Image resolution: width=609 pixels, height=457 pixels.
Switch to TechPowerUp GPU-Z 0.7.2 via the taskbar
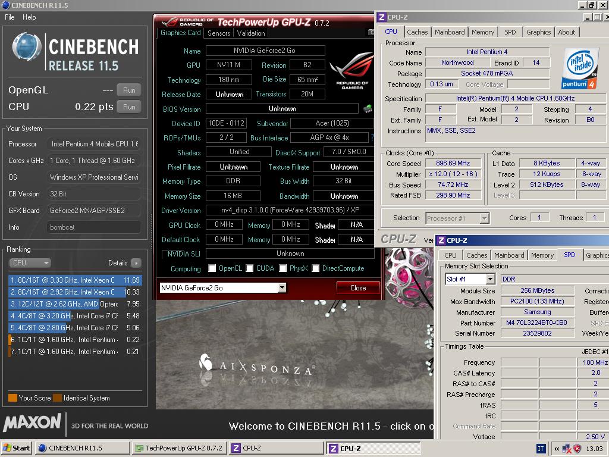pos(179,448)
